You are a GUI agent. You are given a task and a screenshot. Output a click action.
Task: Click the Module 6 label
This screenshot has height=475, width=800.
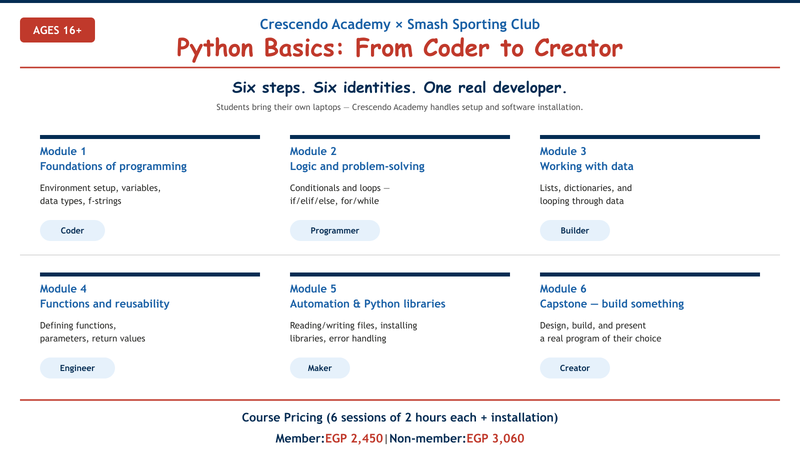[563, 288]
